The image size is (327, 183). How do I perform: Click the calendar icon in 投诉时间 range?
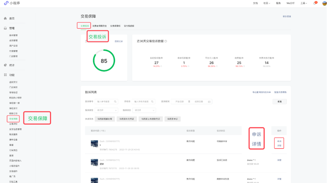click(x=209, y=101)
